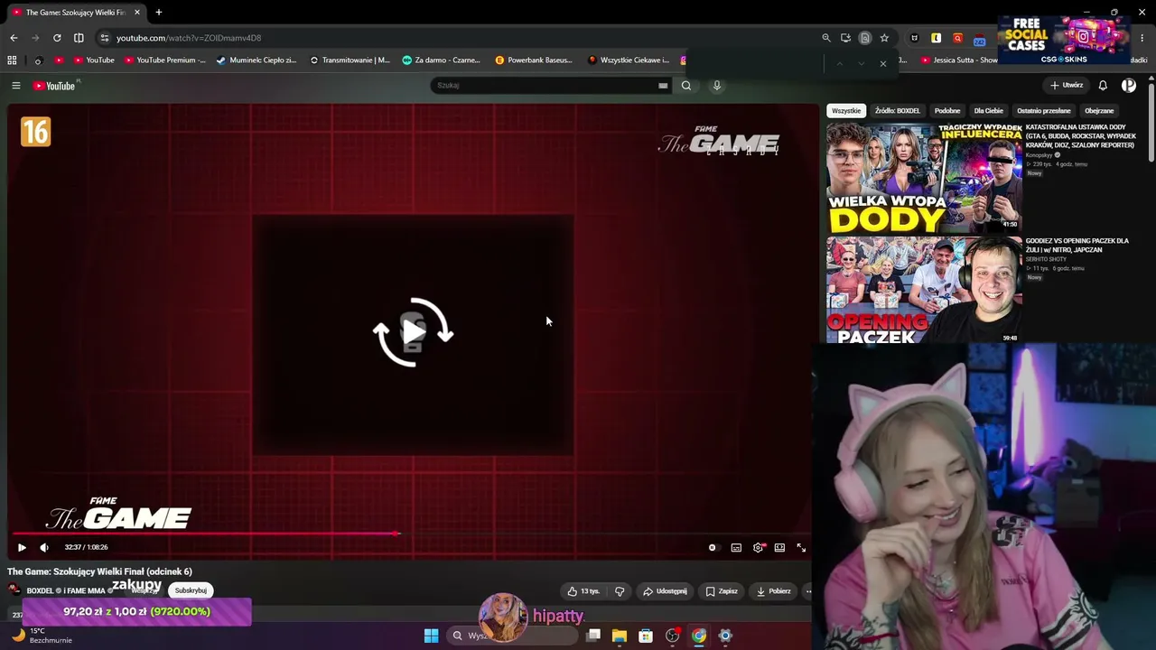The image size is (1156, 650).
Task: Open the YouTube account avatar menu
Action: [1129, 86]
